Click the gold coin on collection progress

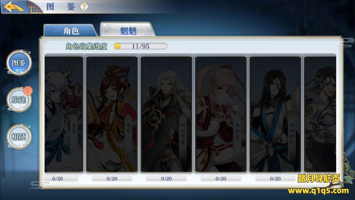coord(117,46)
